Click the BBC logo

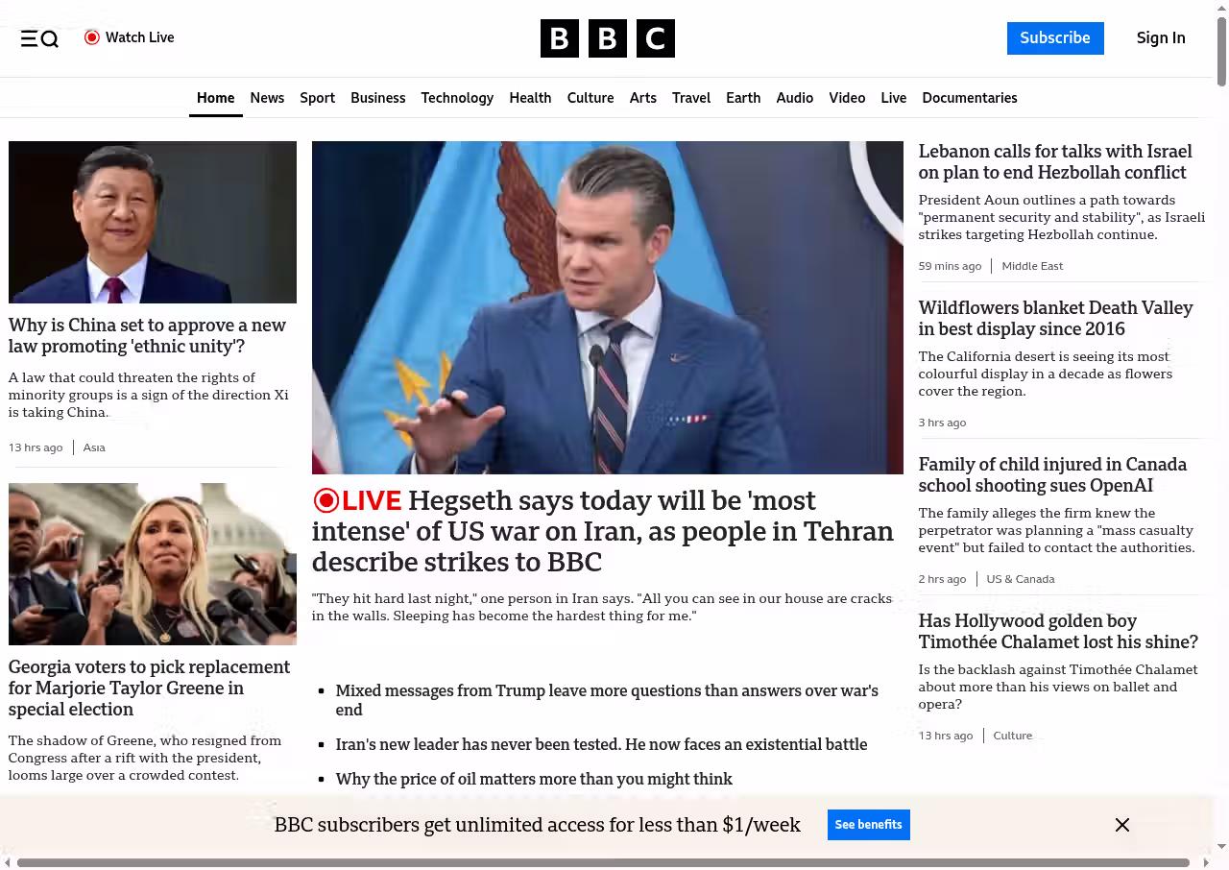pos(607,38)
